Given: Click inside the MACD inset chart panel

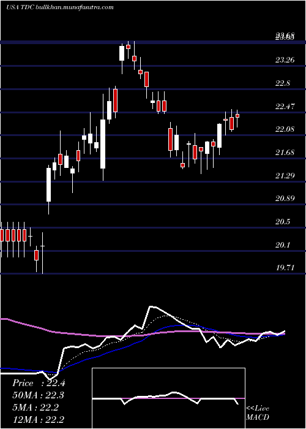Looking at the screenshot, I should (x=168, y=398).
